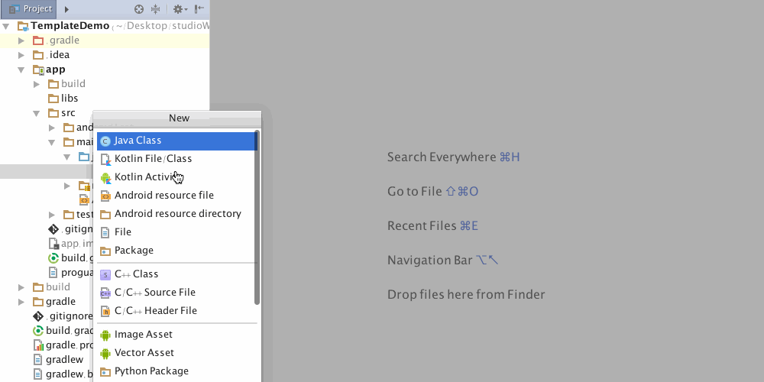Click the 'Navigation Bar' hint text
The height and width of the screenshot is (382, 764).
tap(429, 261)
